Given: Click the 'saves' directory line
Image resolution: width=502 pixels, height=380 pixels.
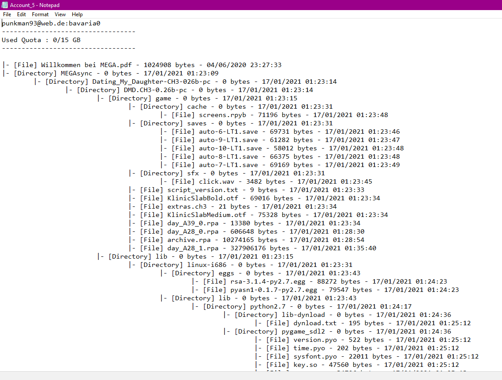Looking at the screenshot, I should pyautogui.click(x=197, y=123).
